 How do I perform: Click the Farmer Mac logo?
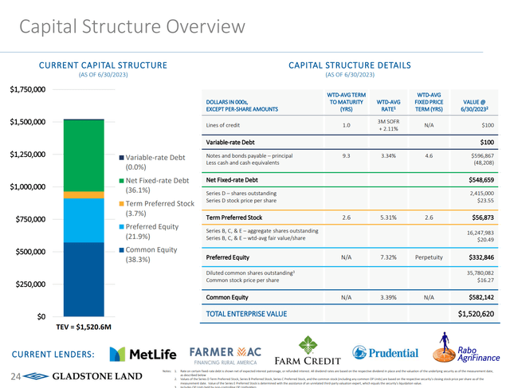(226, 356)
